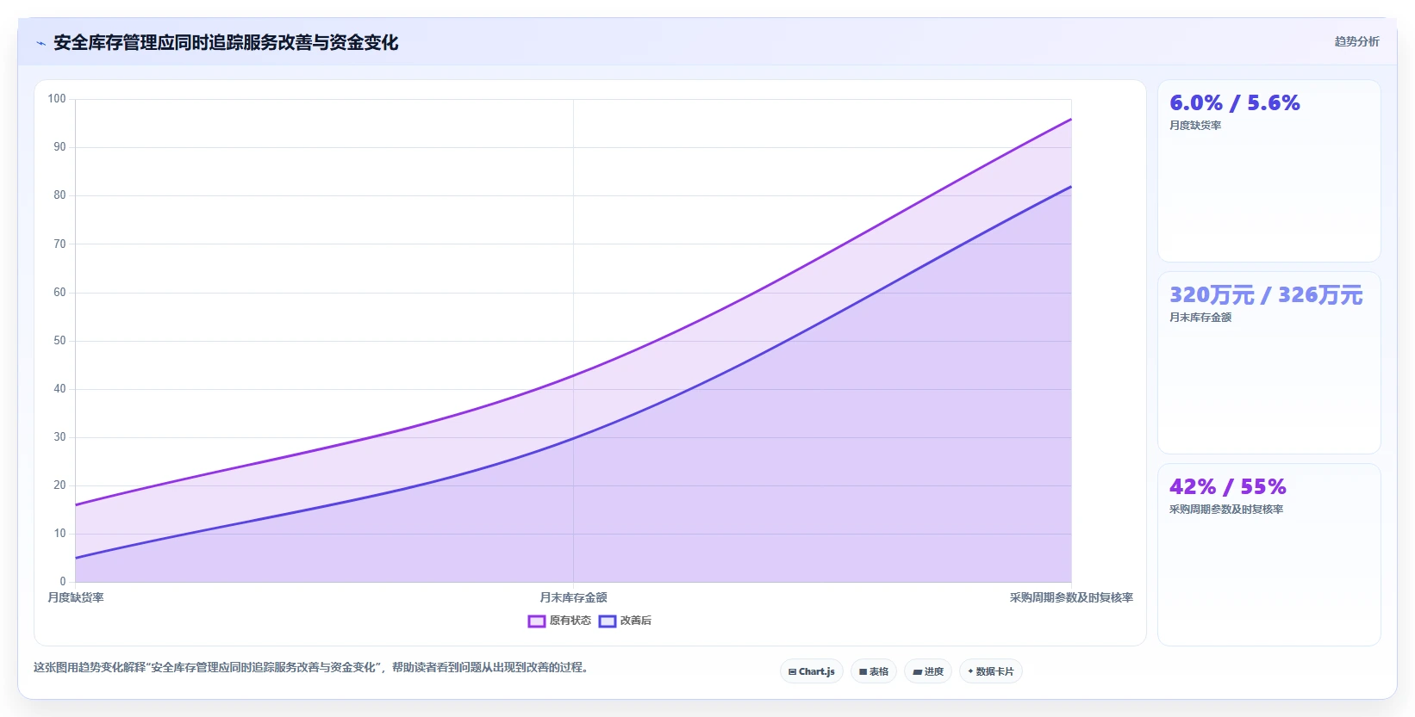
Task: Select the 进度 tag
Action: pyautogui.click(x=928, y=671)
